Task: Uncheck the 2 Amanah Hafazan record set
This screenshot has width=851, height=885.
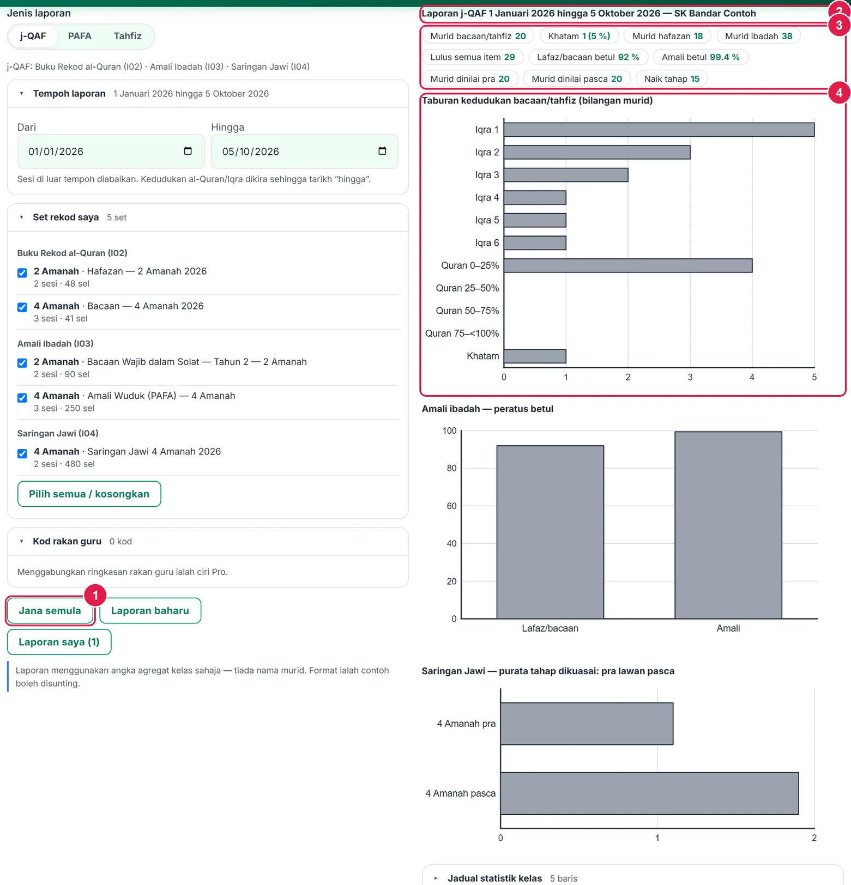Action: (x=22, y=272)
